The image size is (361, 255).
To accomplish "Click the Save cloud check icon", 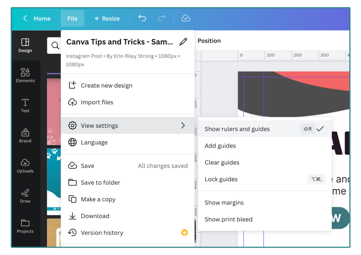I will coord(72,166).
